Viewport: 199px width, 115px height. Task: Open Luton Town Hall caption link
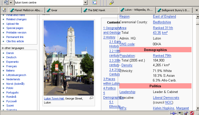(x=54, y=98)
